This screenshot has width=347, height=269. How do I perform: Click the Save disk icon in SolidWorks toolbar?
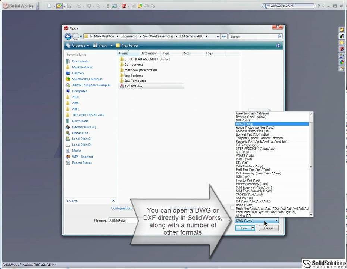click(x=69, y=6)
